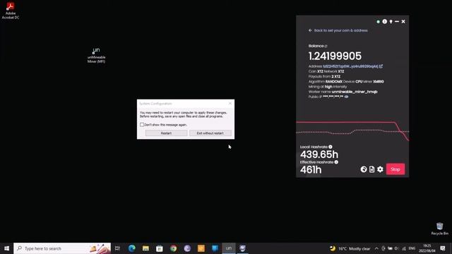This screenshot has height=254, width=452.
Task: Stop mining in unMineable miner
Action: pyautogui.click(x=395, y=169)
